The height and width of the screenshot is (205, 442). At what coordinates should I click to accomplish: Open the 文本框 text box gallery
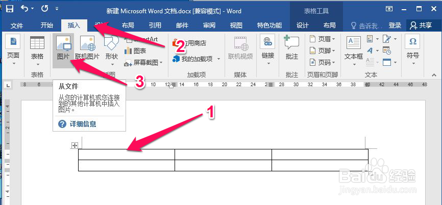coord(354,50)
